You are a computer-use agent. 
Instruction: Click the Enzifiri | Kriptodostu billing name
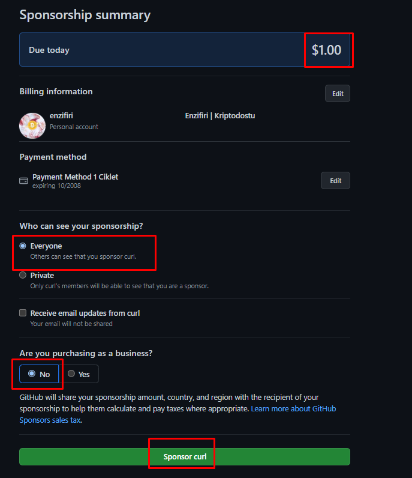point(220,116)
